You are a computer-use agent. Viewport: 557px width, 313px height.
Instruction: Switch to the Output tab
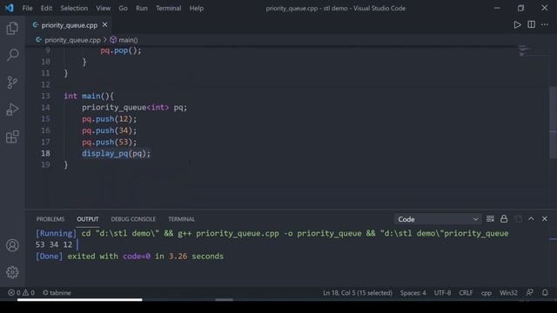[x=88, y=219]
